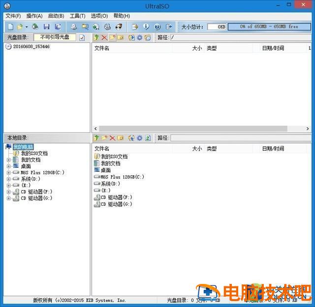Click the Mount to virtual drive icon

click(107, 27)
